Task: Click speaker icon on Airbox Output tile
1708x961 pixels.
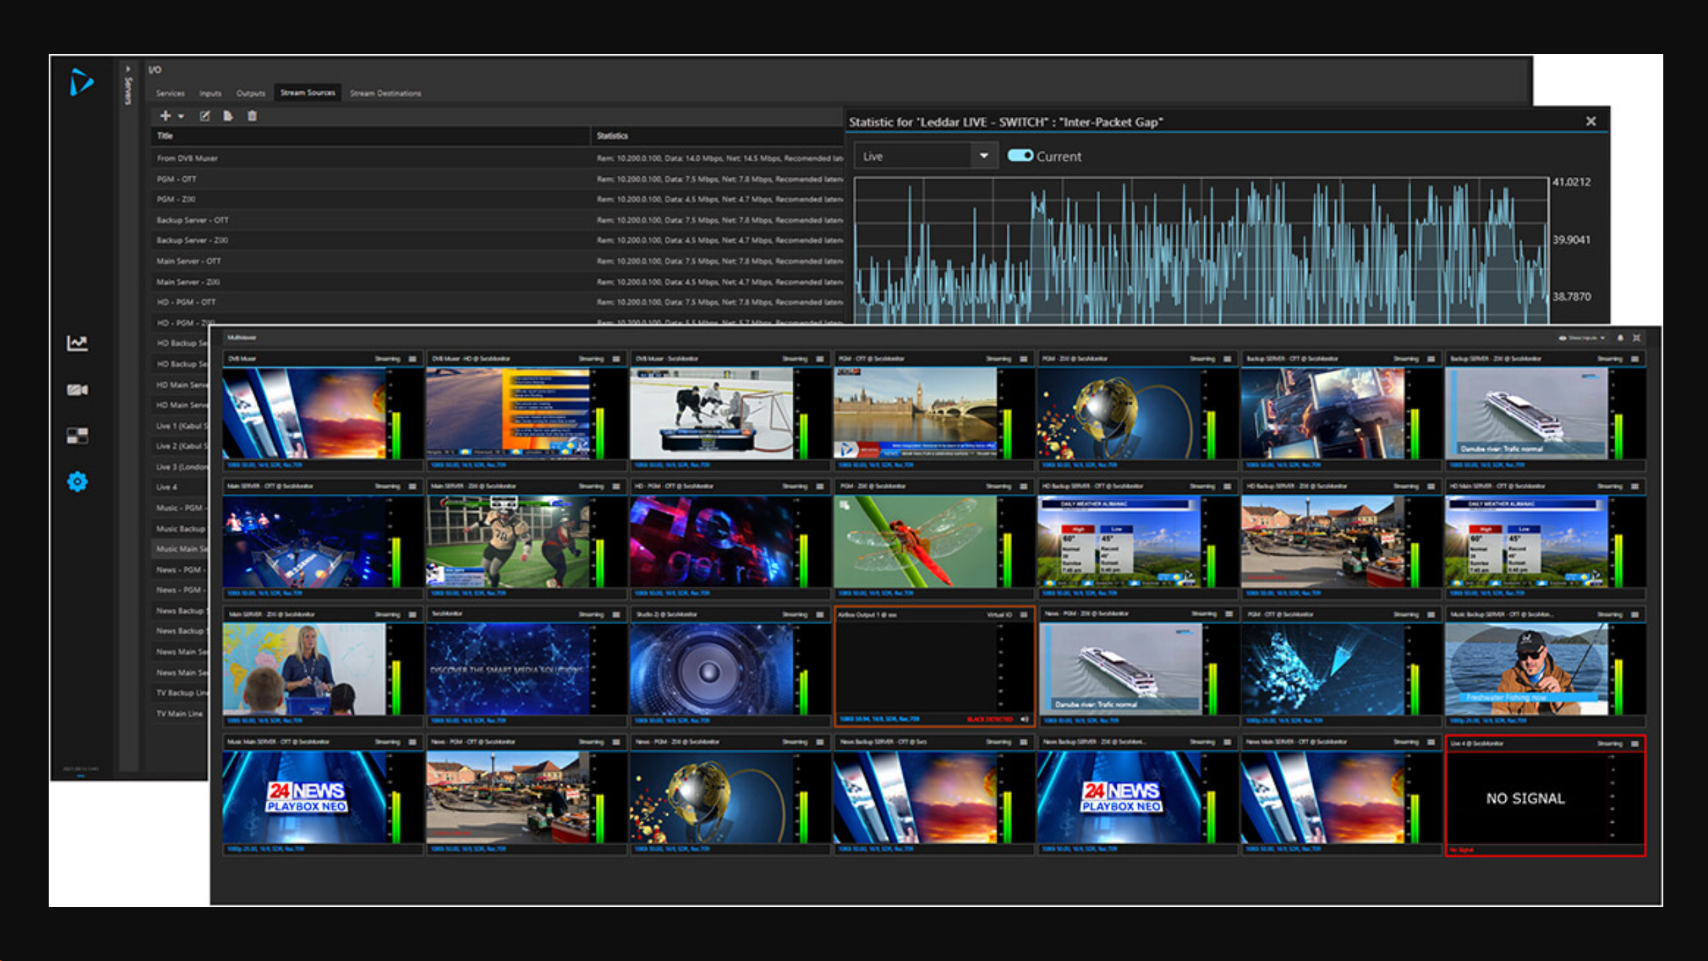Action: [x=1025, y=719]
